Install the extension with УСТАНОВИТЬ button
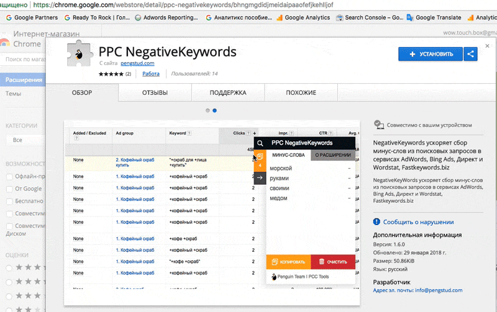The width and height of the screenshot is (497, 312). [x=431, y=54]
